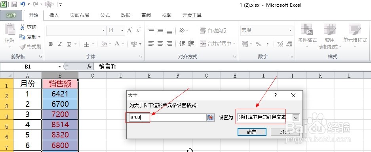371x152 pixels.
Task: Click the font color A icon
Action: pos(117,44)
